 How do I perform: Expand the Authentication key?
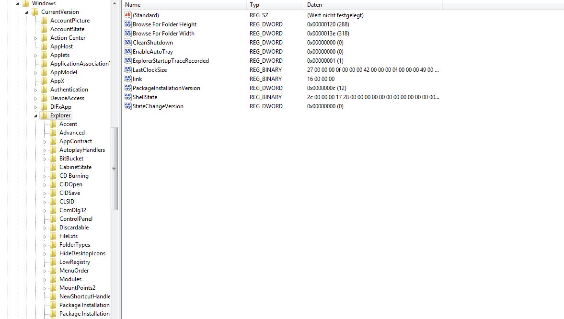35,90
